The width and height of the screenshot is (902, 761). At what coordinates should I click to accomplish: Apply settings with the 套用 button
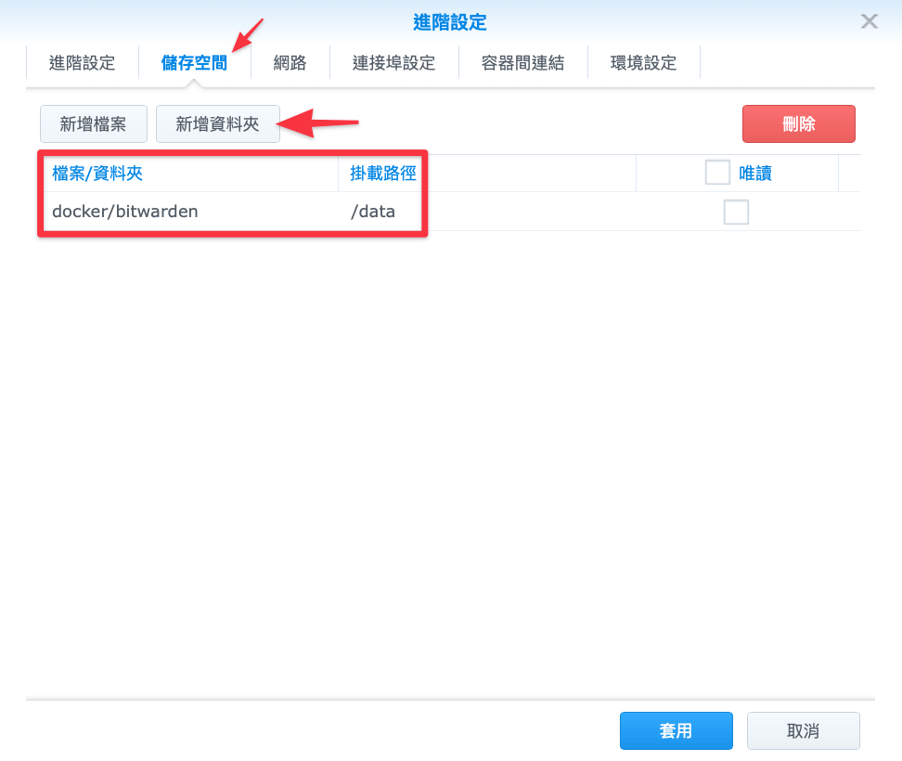676,730
